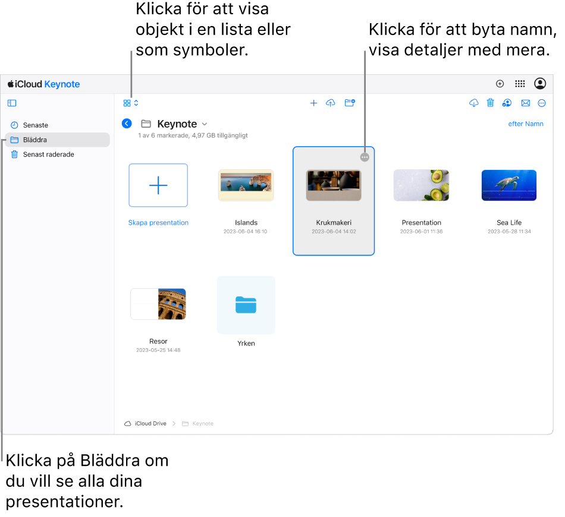The width and height of the screenshot is (565, 517).
Task: Select the Islands presentation thumbnail
Action: pos(246,185)
